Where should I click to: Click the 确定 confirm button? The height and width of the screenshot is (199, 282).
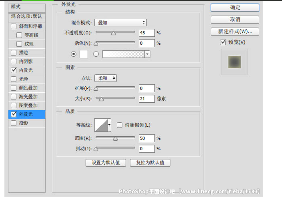click(235, 8)
